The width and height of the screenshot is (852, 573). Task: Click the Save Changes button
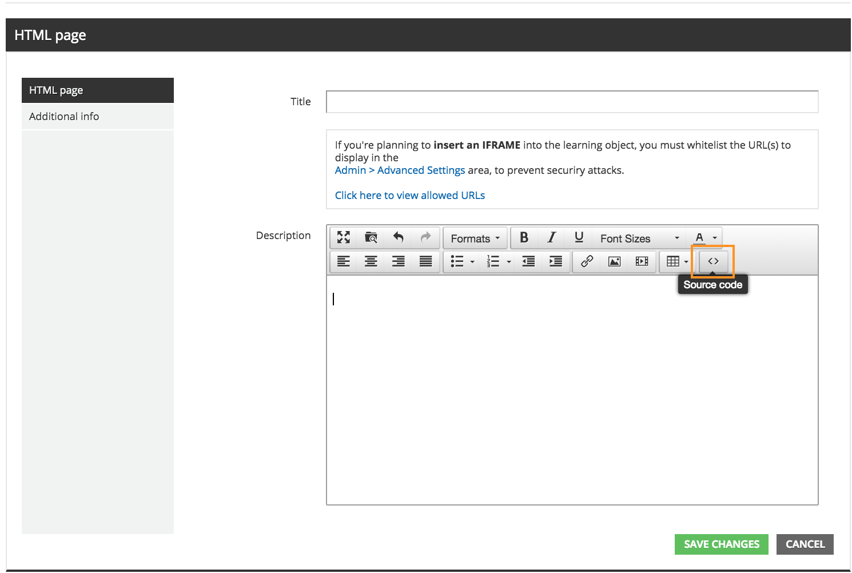click(722, 544)
